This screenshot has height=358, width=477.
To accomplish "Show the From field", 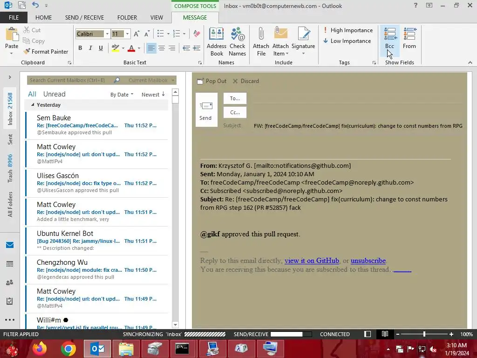I will [409, 38].
